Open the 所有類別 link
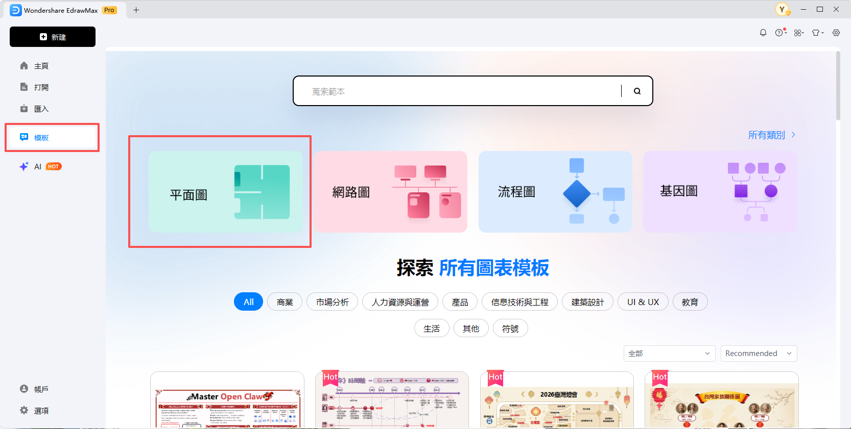 pyautogui.click(x=772, y=135)
